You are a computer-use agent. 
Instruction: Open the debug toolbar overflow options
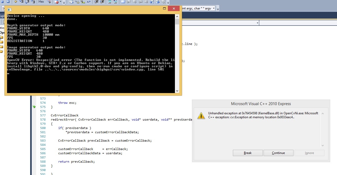[x=64, y=2]
